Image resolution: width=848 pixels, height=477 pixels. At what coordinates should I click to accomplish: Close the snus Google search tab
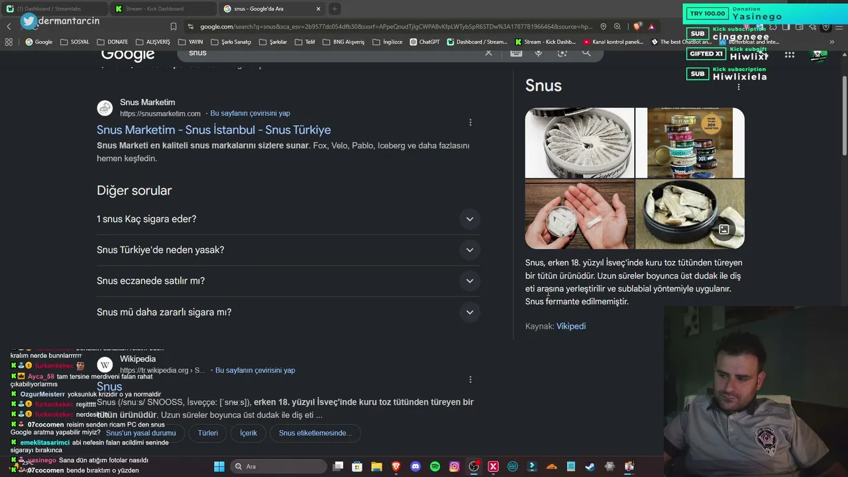coord(318,9)
